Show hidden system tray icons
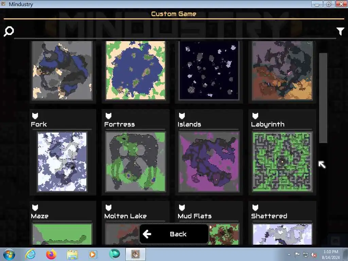Viewport: 348px width, 261px height. click(289, 255)
